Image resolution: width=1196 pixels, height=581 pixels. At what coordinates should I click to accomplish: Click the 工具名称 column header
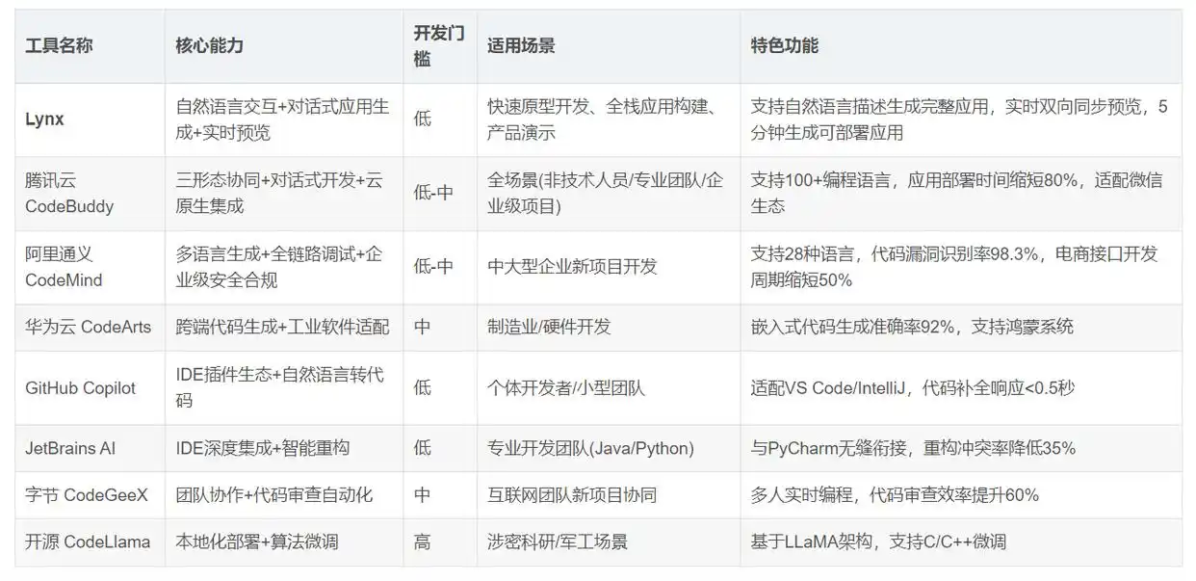tap(59, 45)
